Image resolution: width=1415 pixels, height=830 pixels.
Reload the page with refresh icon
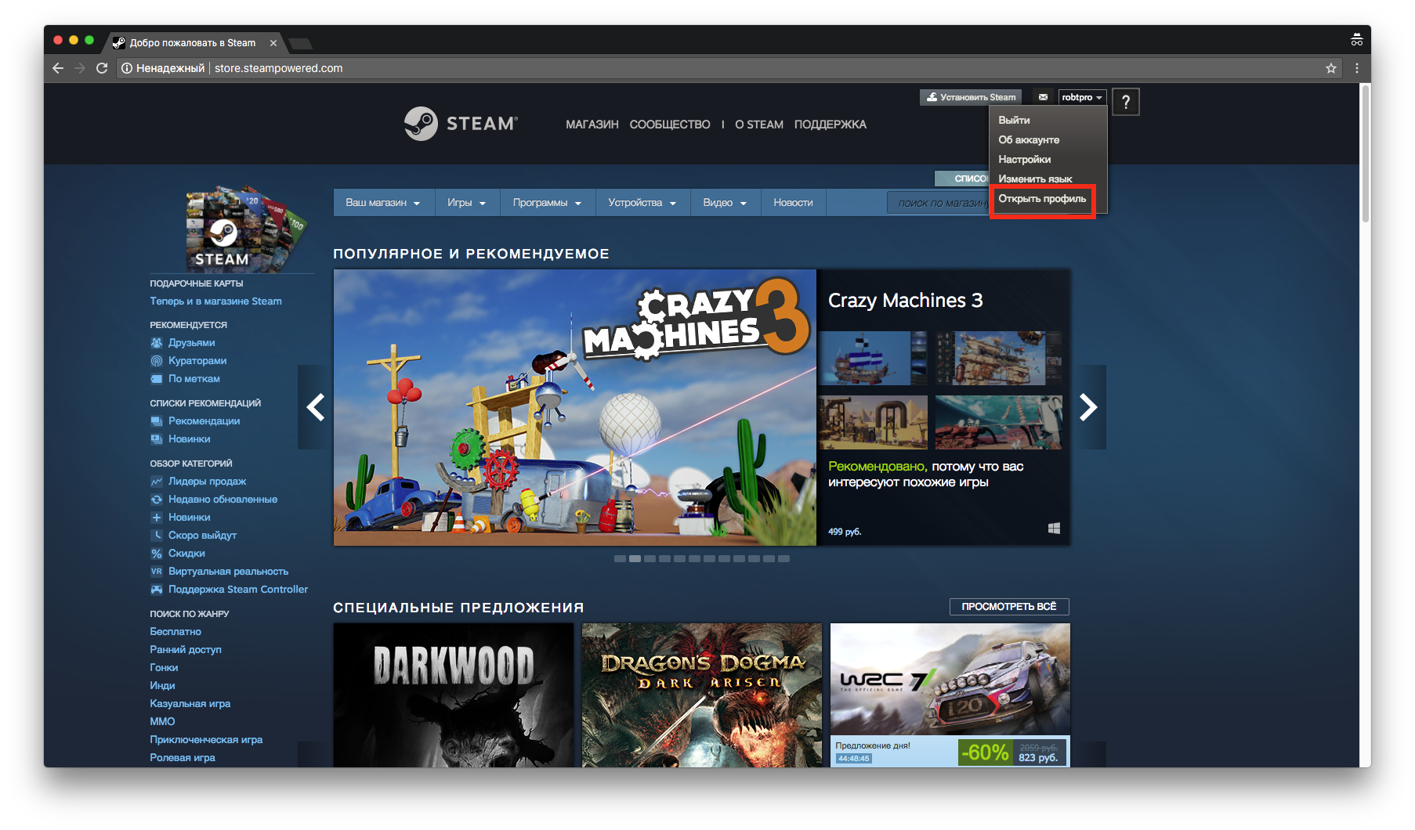[x=102, y=68]
